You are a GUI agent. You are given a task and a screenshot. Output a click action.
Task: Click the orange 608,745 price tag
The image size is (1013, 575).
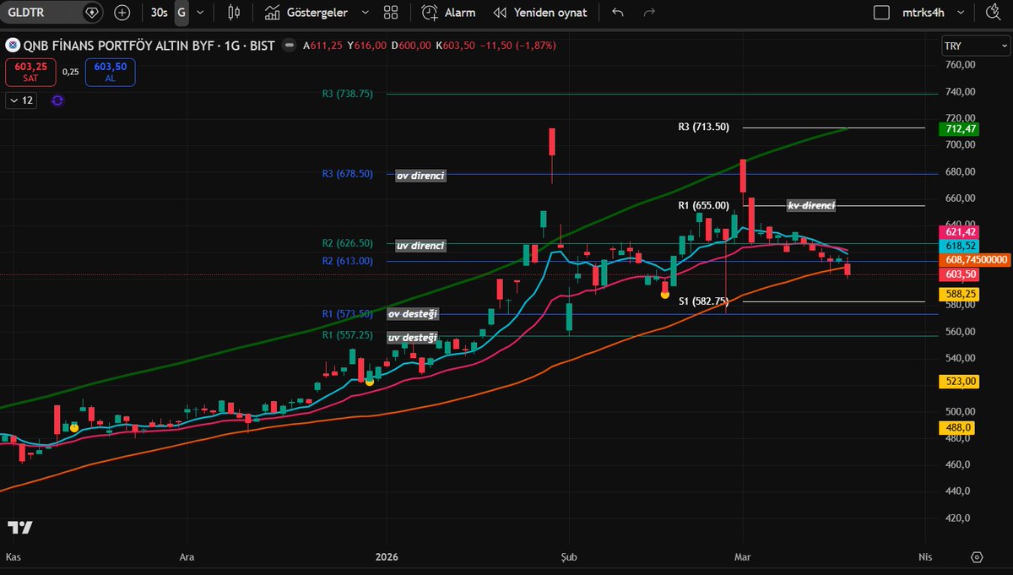pyautogui.click(x=974, y=260)
